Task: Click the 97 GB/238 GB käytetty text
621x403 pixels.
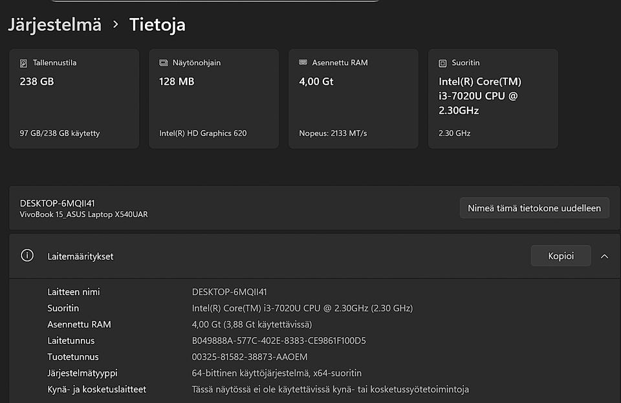Action: (x=60, y=133)
